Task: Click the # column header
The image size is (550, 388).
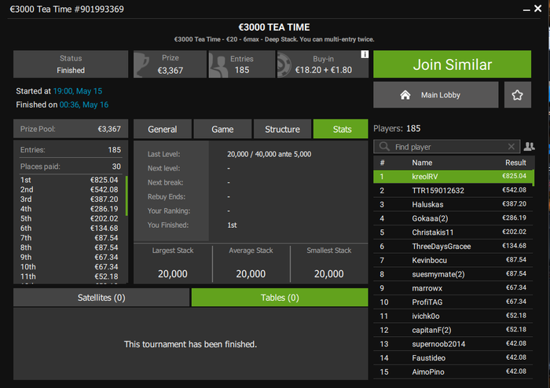Action: tap(382, 163)
